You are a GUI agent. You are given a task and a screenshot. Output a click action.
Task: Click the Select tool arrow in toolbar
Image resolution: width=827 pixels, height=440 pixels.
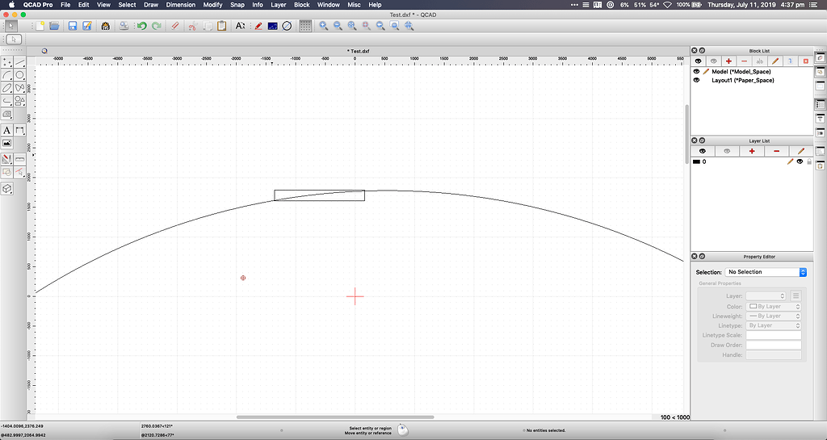pos(10,26)
